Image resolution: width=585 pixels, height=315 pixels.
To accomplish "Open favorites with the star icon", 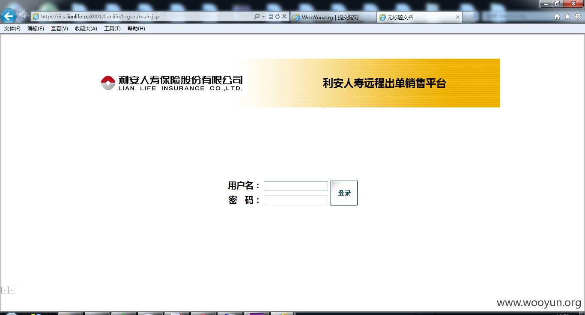I will coord(567,16).
